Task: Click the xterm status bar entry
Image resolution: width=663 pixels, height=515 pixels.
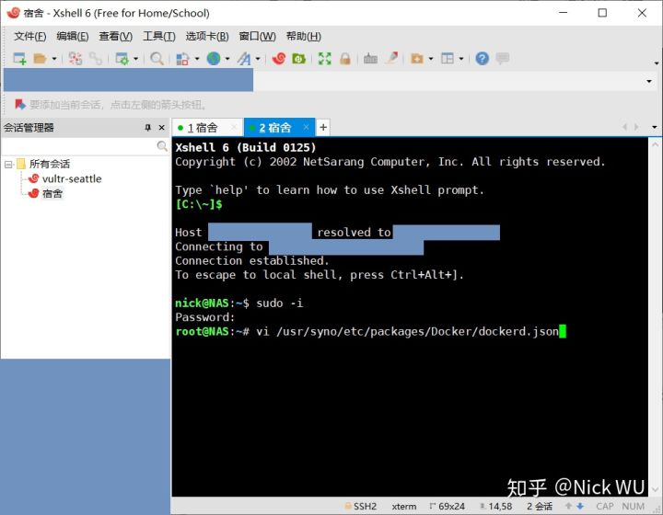Action: (404, 506)
